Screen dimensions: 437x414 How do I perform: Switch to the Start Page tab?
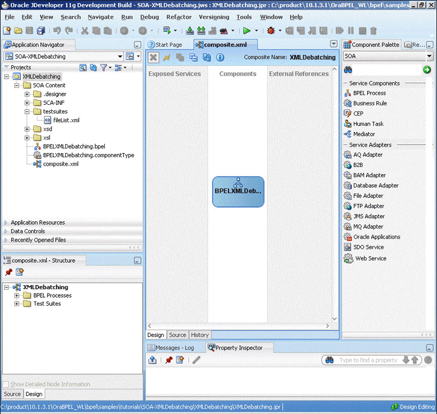coord(168,45)
